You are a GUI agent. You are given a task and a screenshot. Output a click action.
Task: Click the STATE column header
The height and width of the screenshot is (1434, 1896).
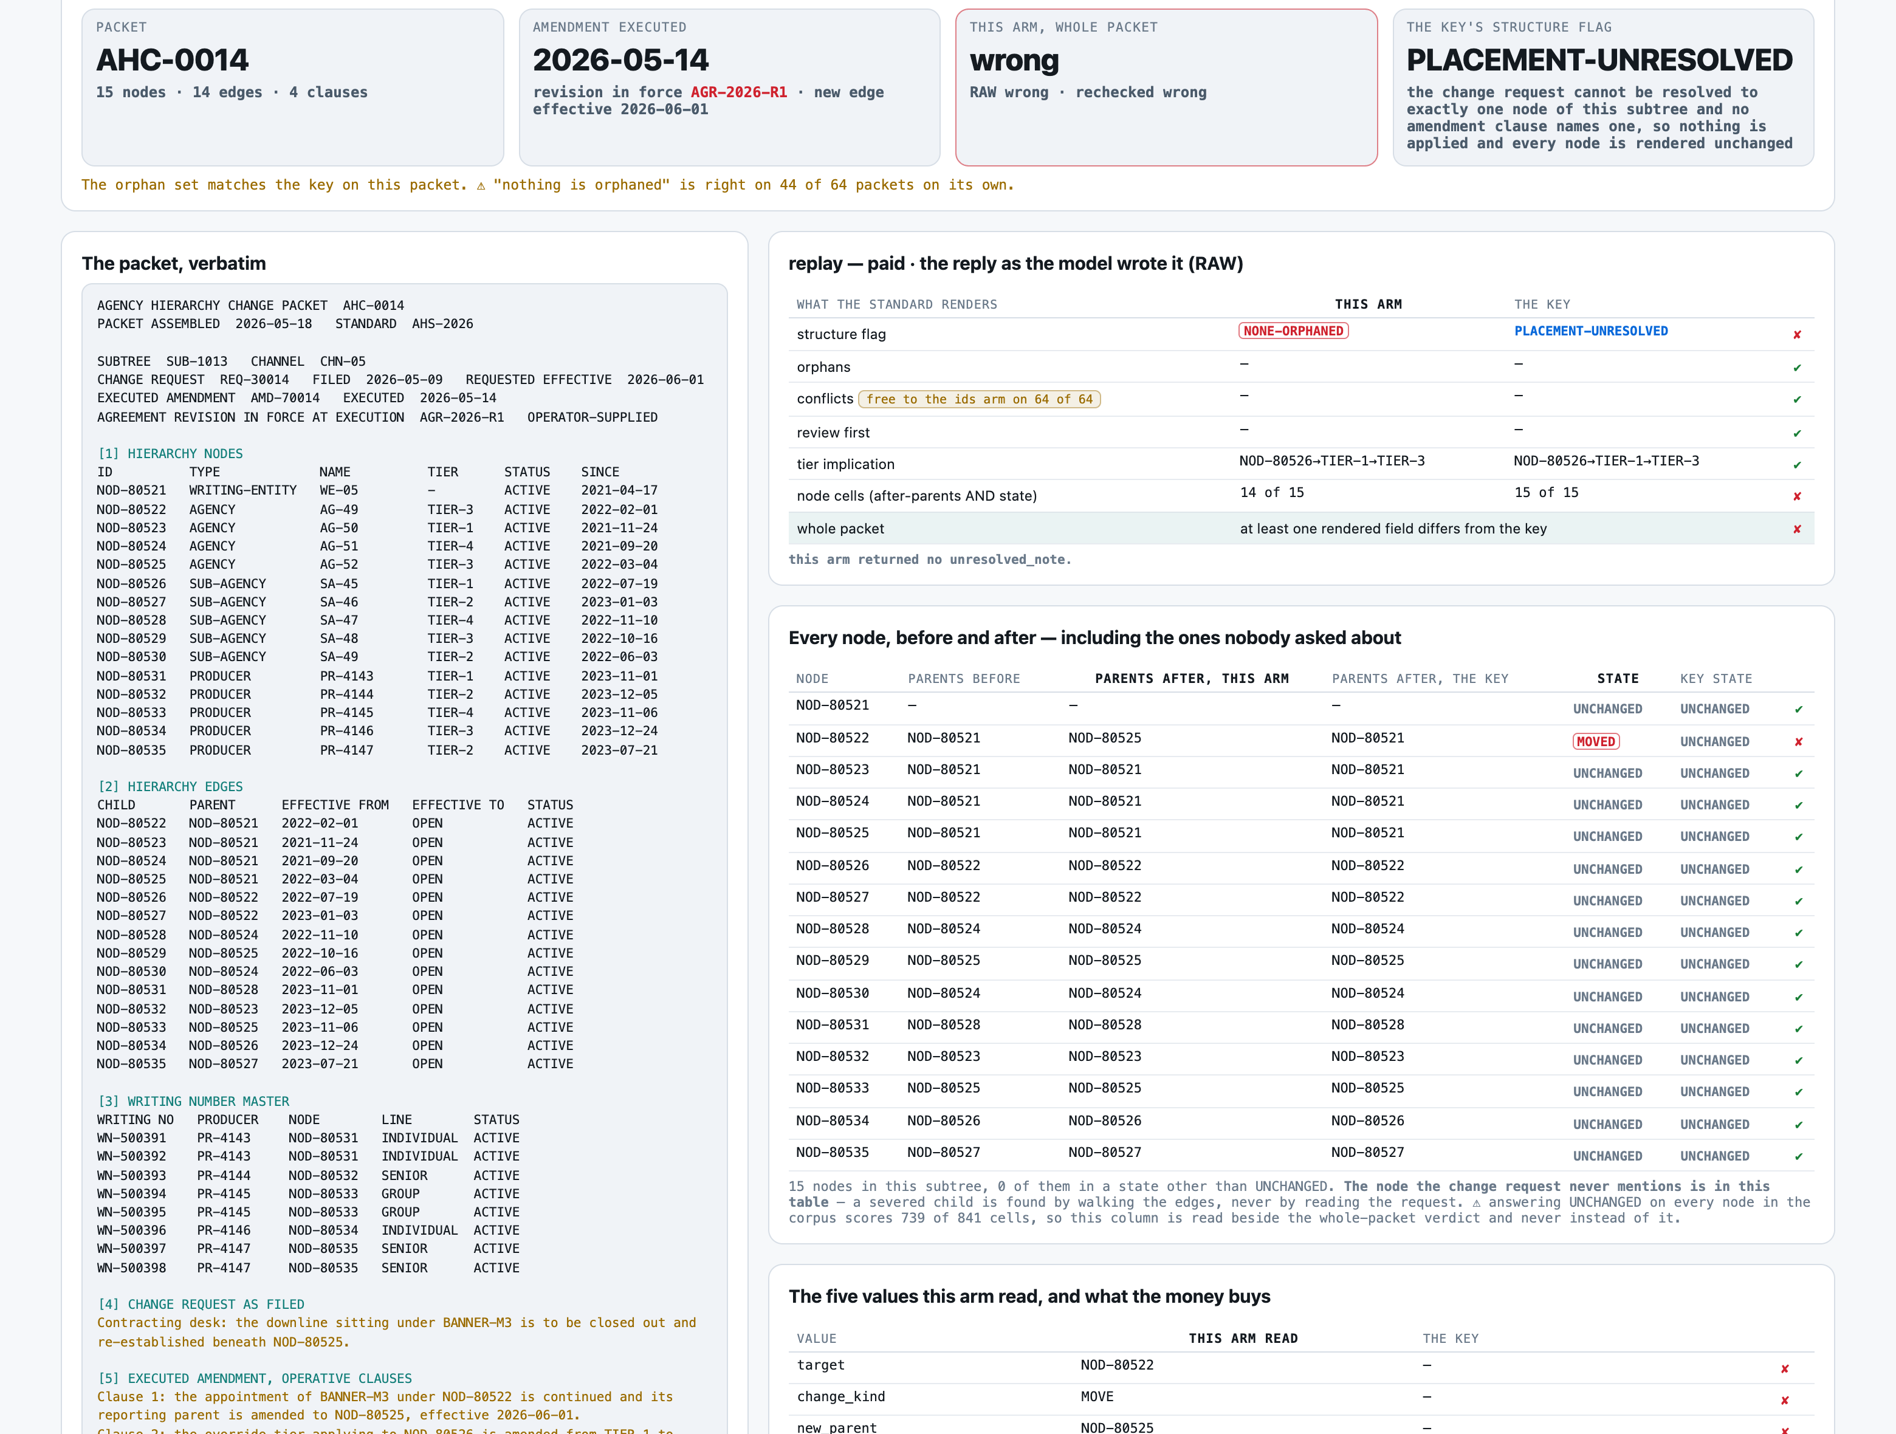(x=1618, y=678)
